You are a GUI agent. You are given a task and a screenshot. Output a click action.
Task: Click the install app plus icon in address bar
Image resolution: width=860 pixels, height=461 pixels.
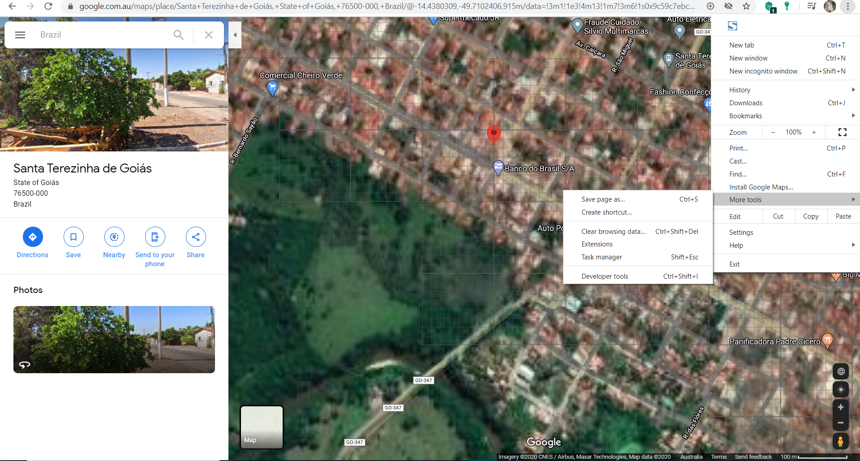point(710,6)
